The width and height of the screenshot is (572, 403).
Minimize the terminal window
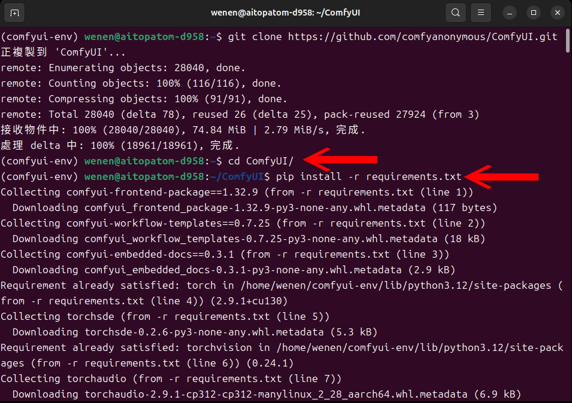[x=510, y=13]
